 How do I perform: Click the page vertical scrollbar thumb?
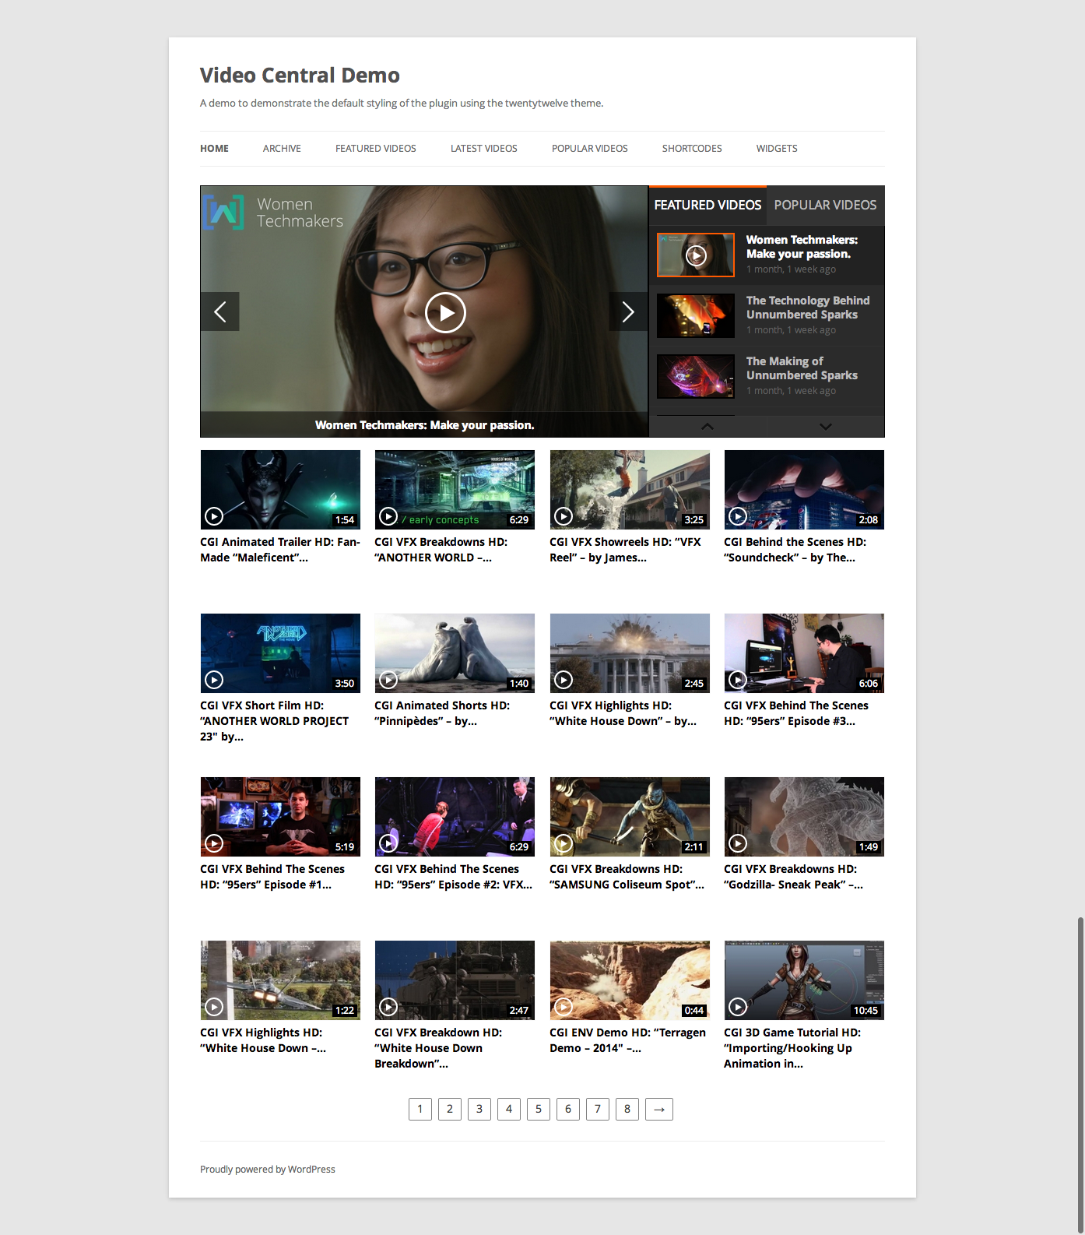1080,1075
